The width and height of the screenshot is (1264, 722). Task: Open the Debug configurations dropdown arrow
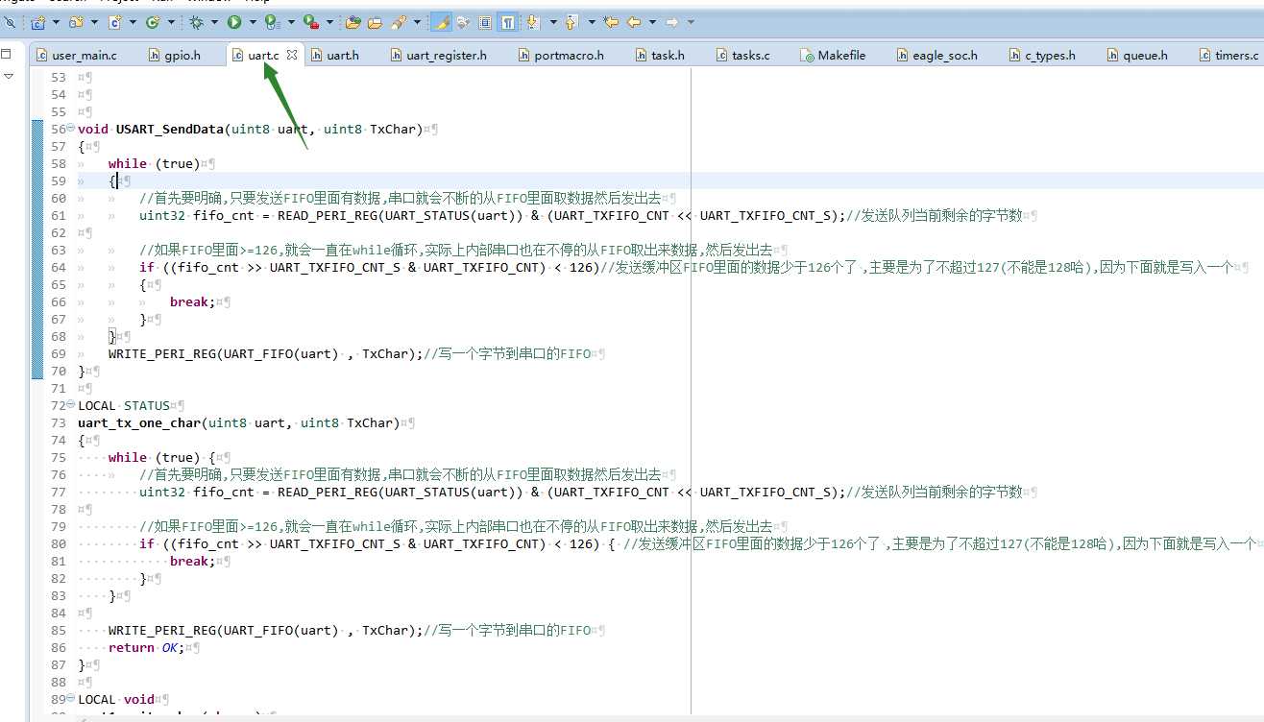214,21
